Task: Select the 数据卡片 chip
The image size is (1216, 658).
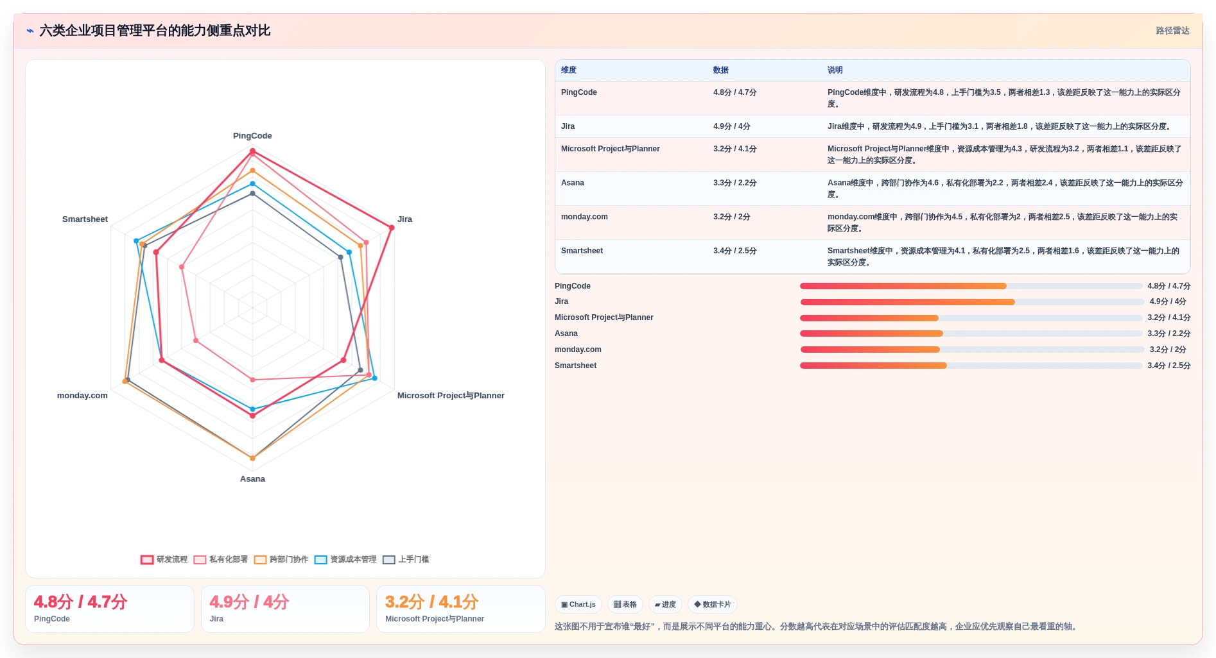Action: tap(713, 605)
